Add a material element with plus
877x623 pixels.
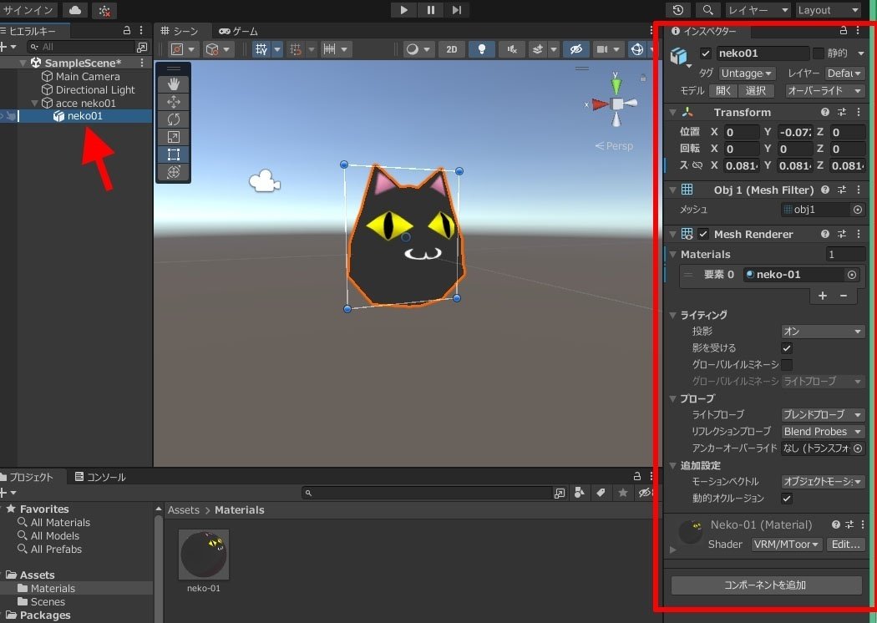click(x=822, y=296)
